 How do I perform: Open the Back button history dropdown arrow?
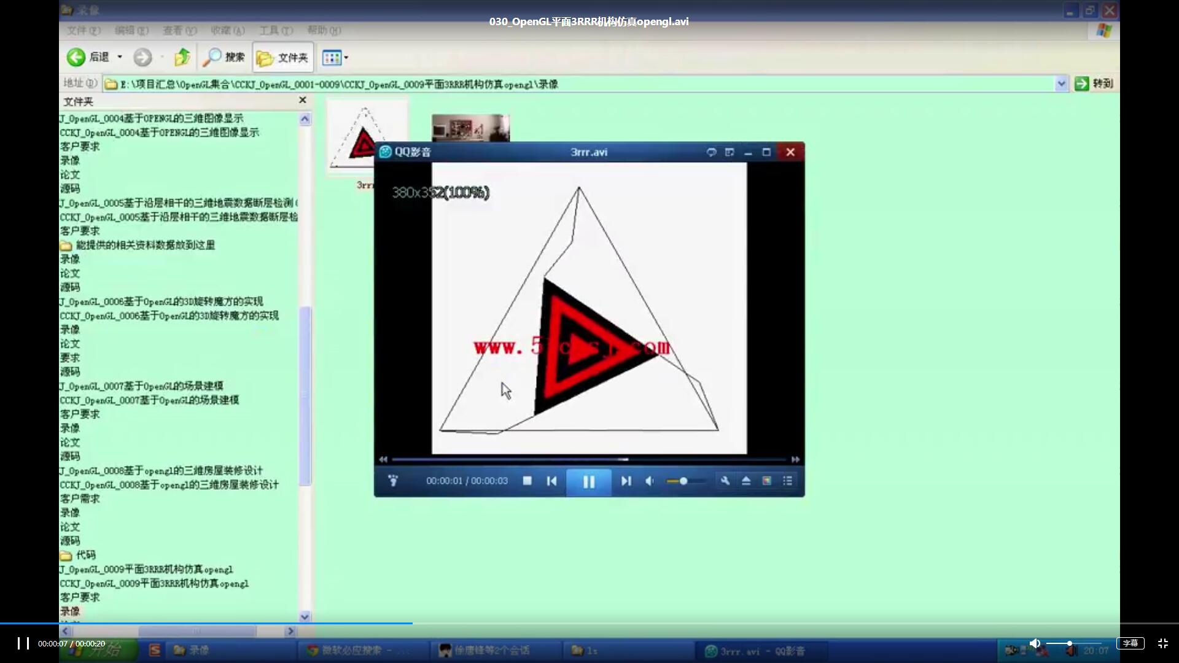coord(120,57)
